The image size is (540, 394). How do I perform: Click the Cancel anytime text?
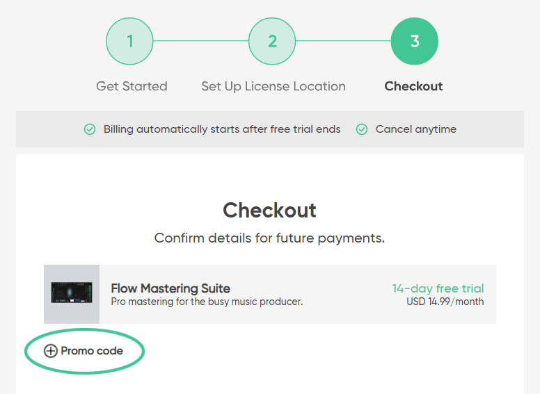416,129
